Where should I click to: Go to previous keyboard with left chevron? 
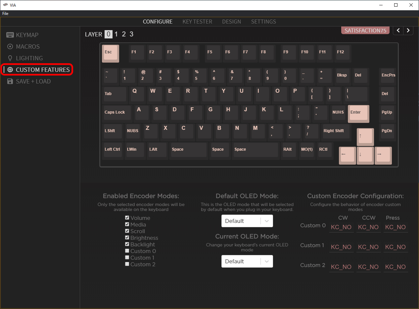(398, 30)
